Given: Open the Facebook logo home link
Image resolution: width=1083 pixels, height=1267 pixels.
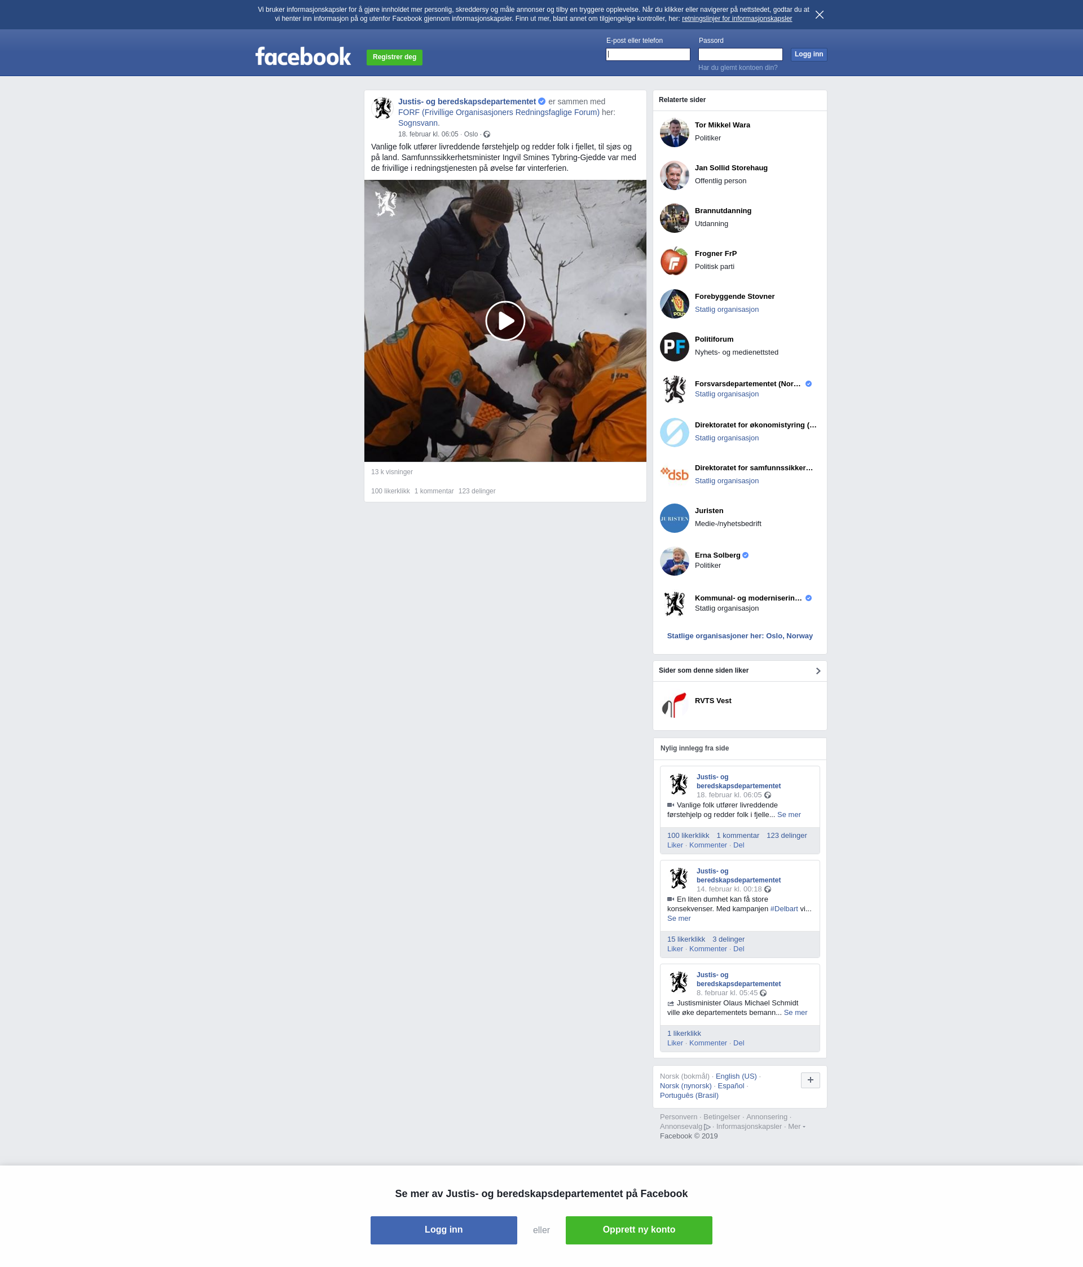Looking at the screenshot, I should point(303,56).
